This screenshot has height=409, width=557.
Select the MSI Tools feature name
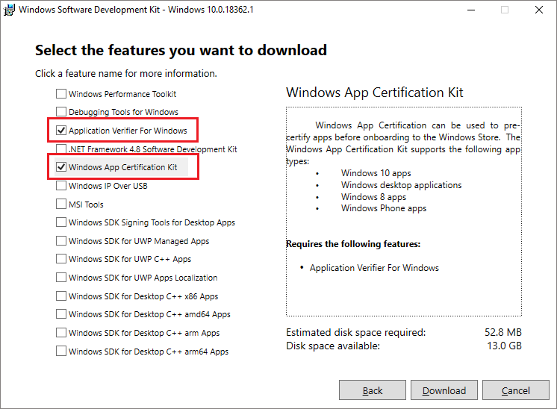pyautogui.click(x=86, y=204)
